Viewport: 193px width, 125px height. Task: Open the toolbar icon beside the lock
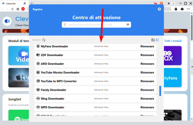coord(182,9)
